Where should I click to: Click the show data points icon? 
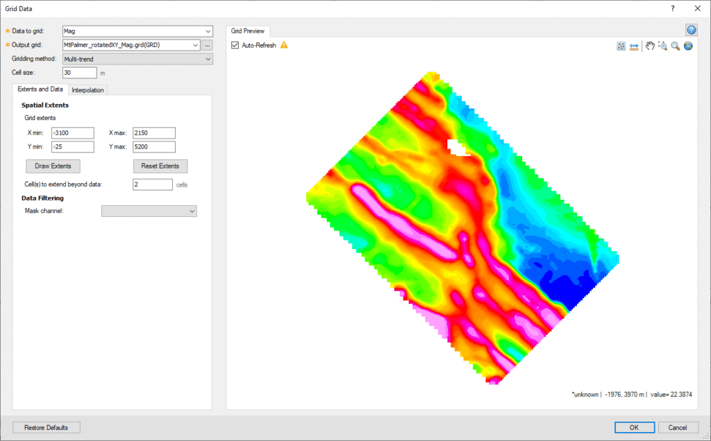[x=621, y=46]
